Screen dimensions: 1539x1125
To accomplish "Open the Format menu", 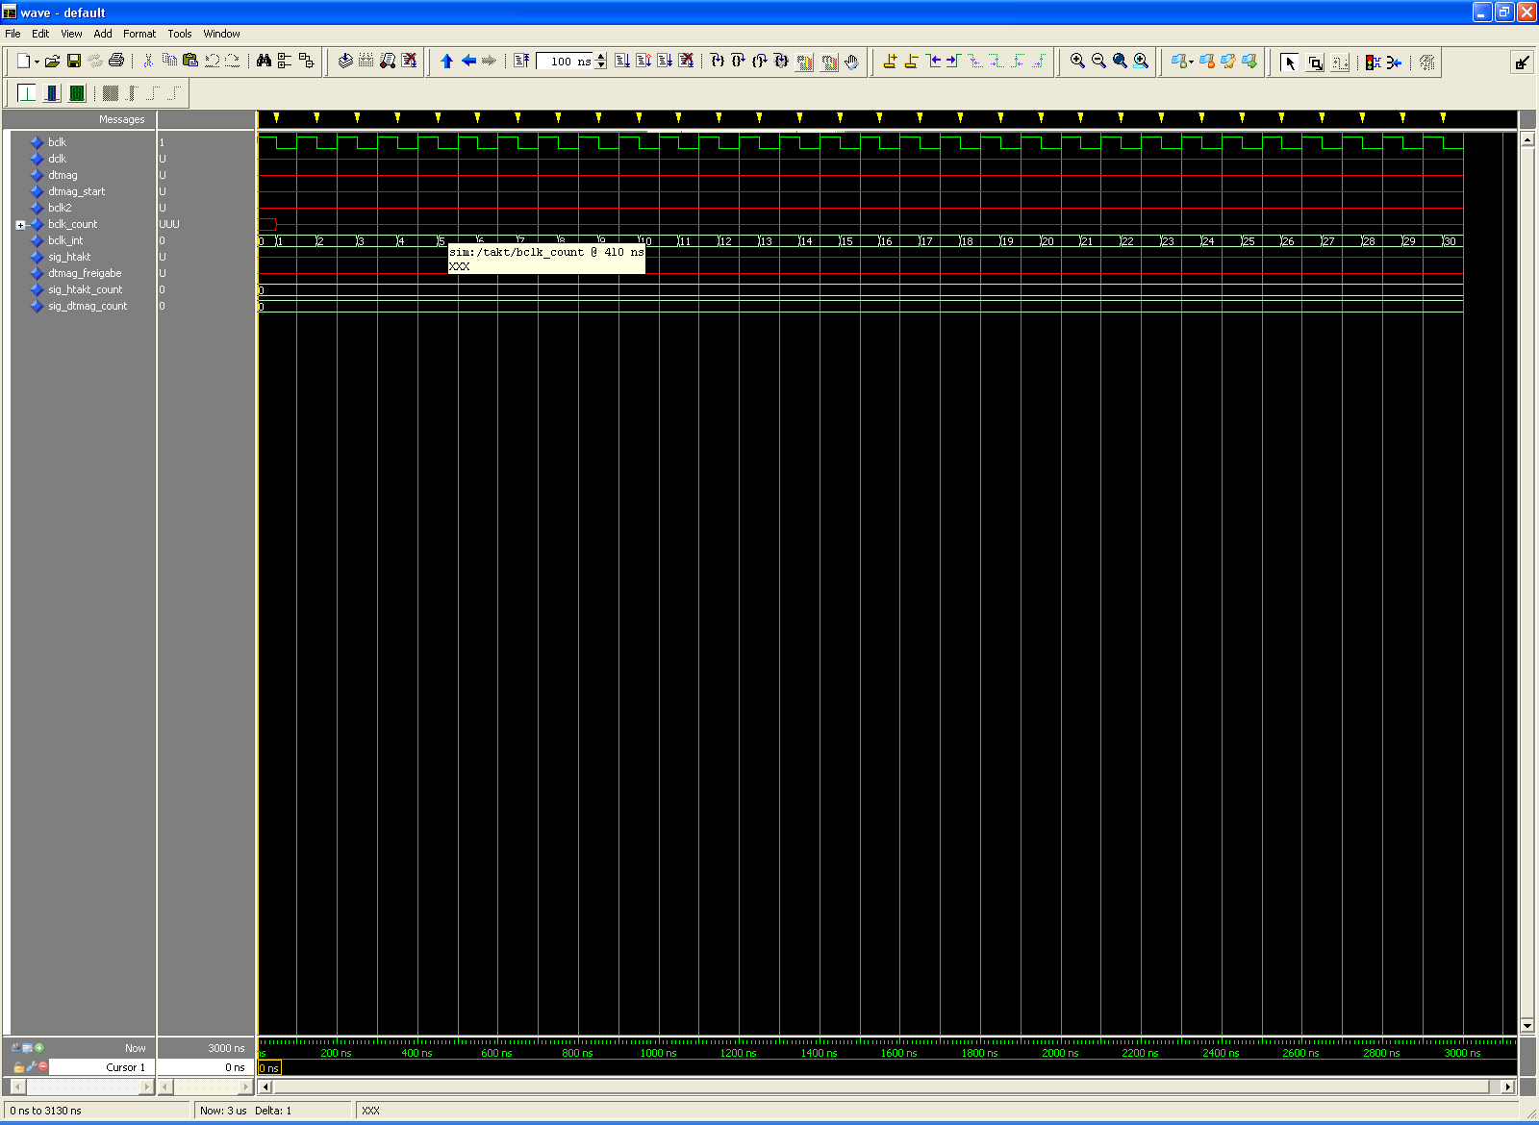I will click(x=139, y=34).
